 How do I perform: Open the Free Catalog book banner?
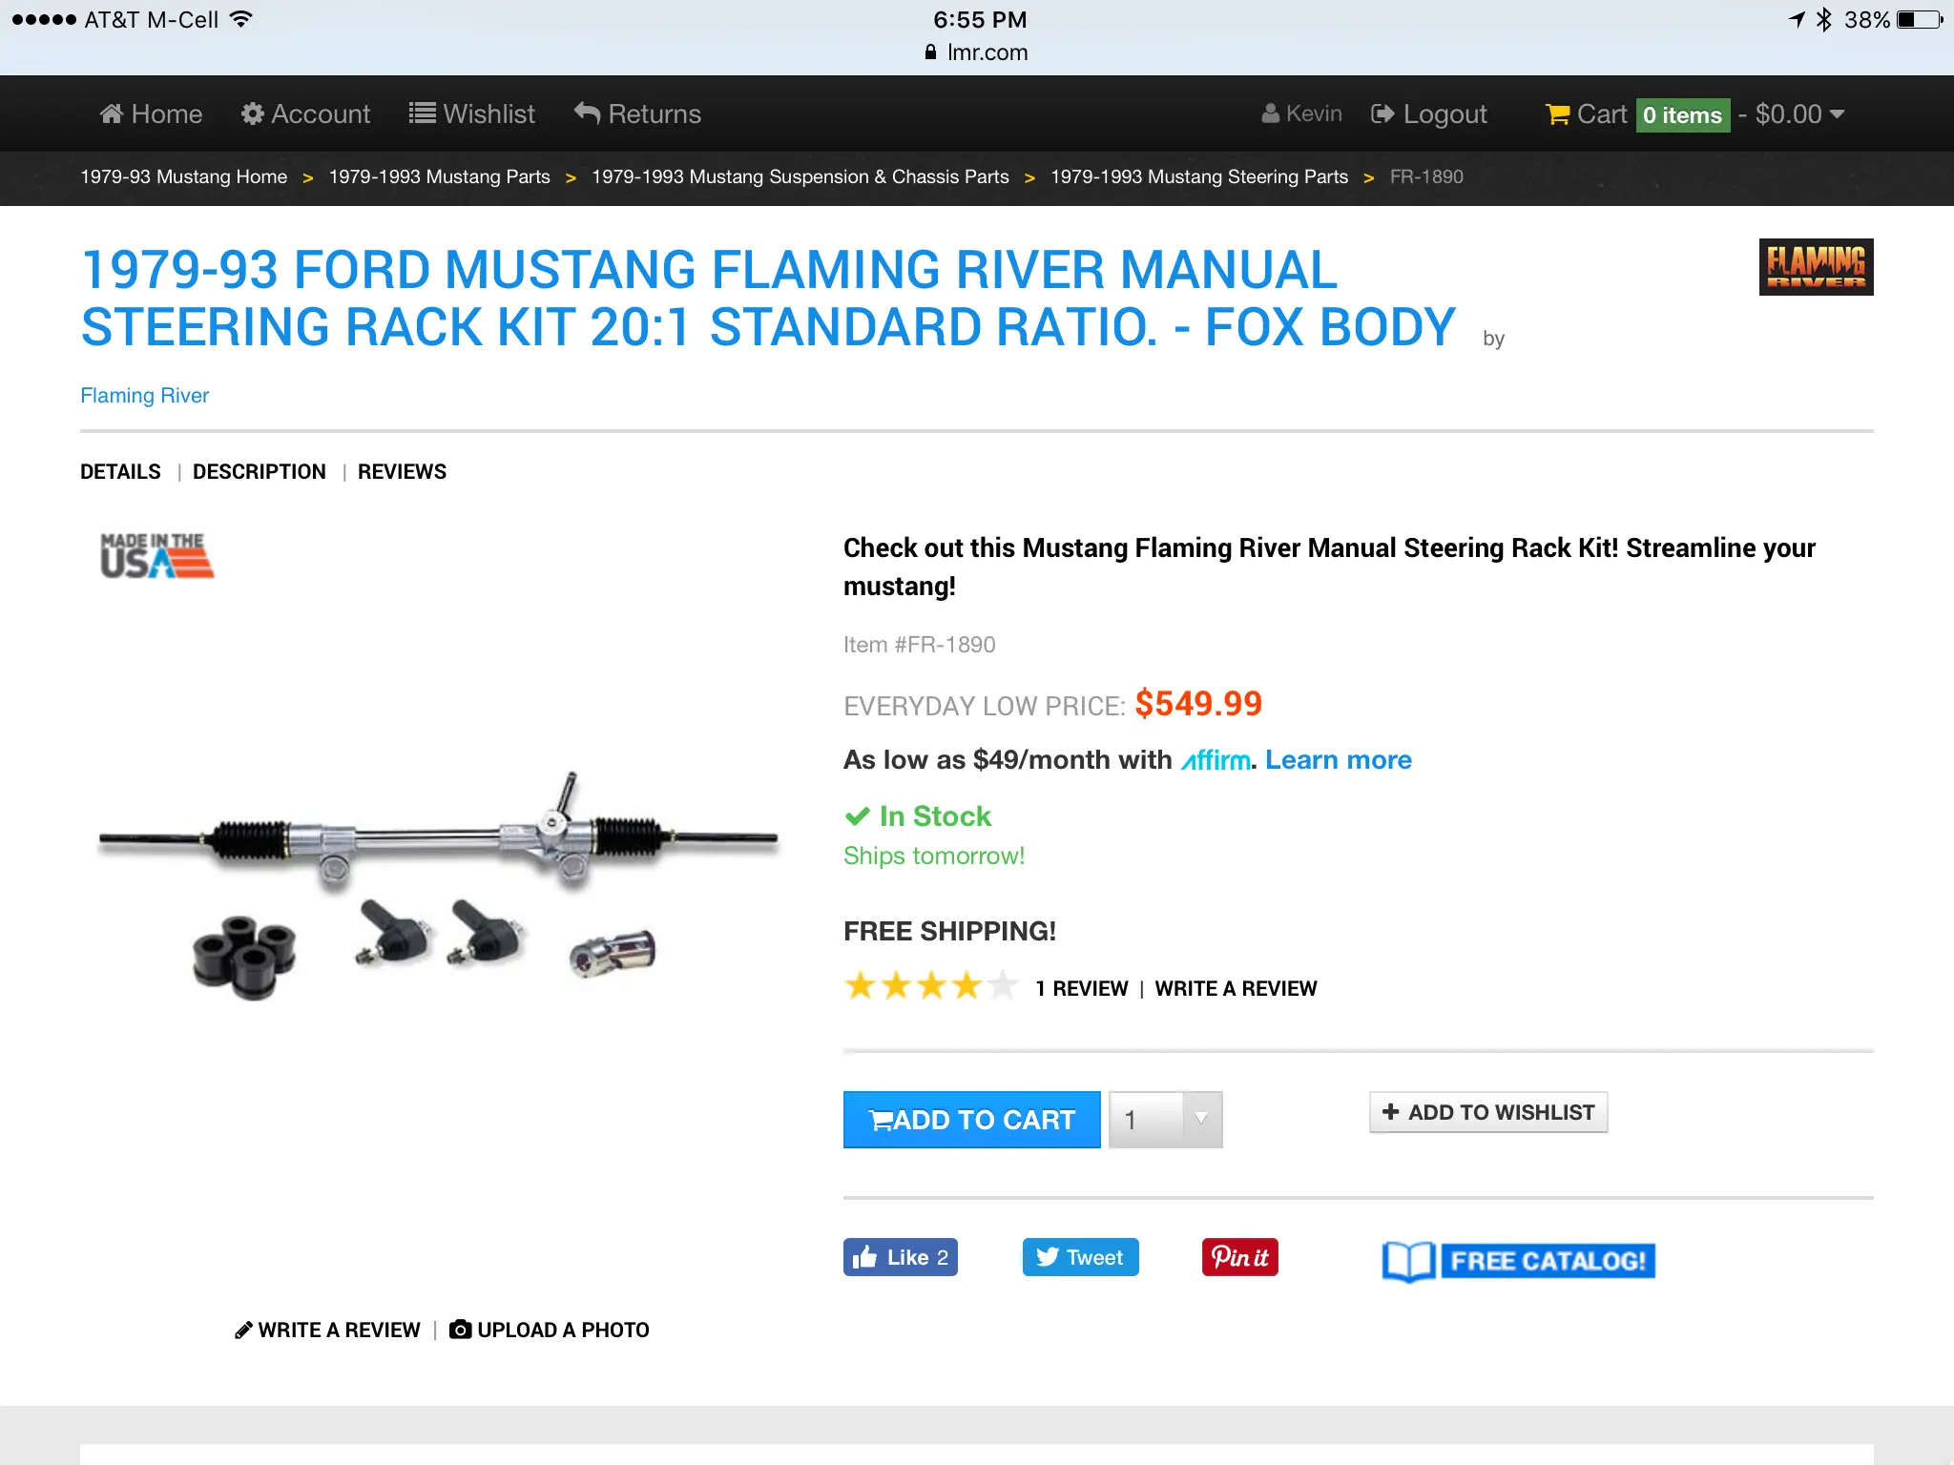[x=1518, y=1261]
